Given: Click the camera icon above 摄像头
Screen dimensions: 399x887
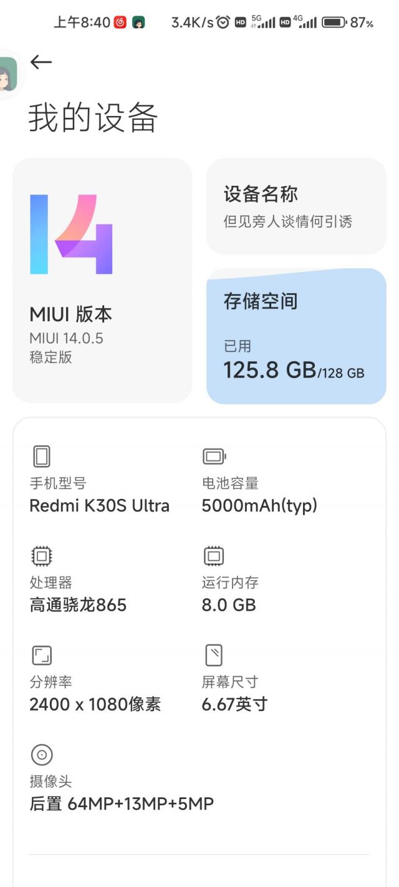Looking at the screenshot, I should coord(42,754).
